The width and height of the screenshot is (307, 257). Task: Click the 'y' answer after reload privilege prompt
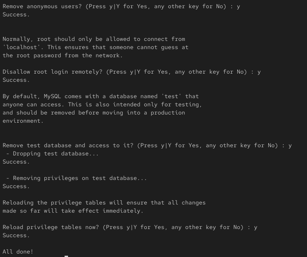tap(255, 228)
